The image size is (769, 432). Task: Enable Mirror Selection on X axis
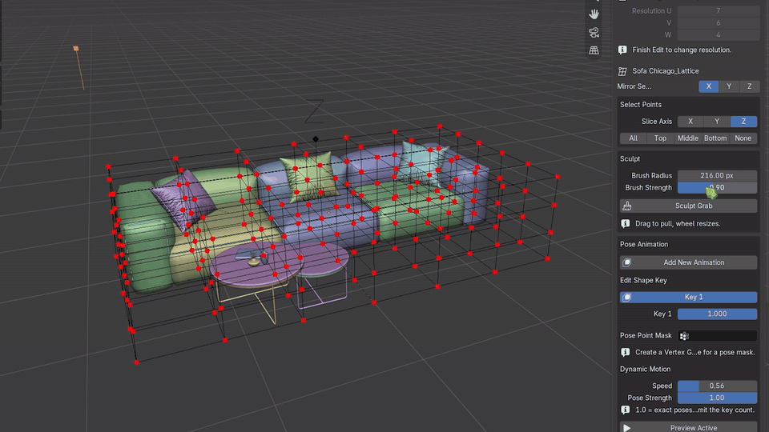coord(709,86)
